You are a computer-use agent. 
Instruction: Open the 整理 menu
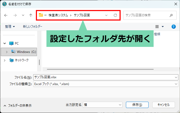click(10, 27)
